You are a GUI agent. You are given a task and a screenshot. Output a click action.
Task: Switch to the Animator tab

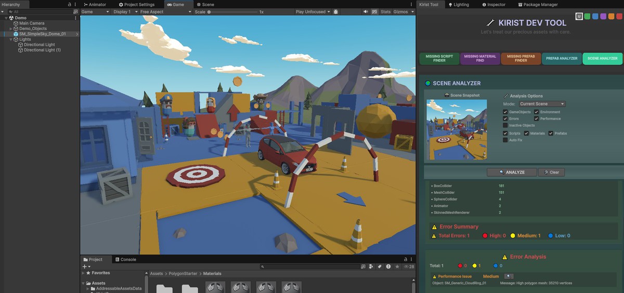click(x=95, y=4)
